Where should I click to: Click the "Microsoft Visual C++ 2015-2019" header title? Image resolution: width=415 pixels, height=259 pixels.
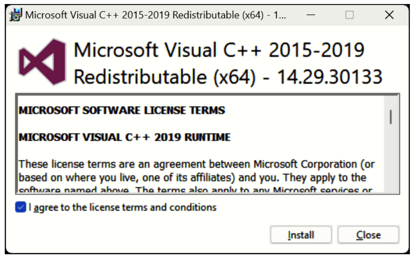[x=219, y=50]
